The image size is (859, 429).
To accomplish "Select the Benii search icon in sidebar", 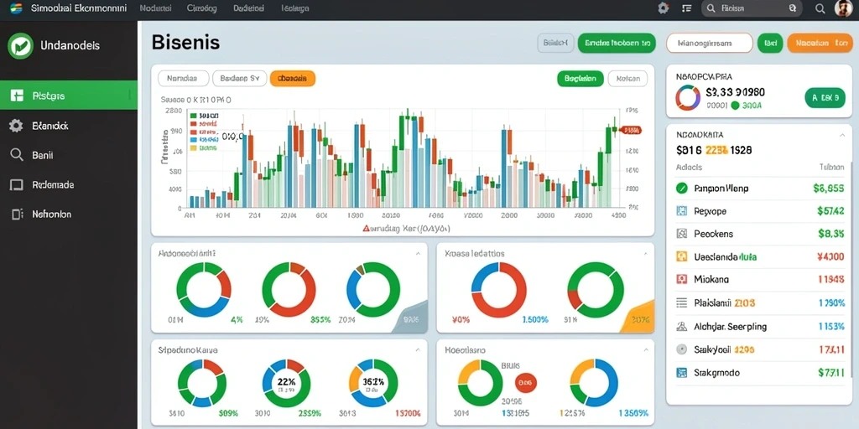I will click(17, 155).
